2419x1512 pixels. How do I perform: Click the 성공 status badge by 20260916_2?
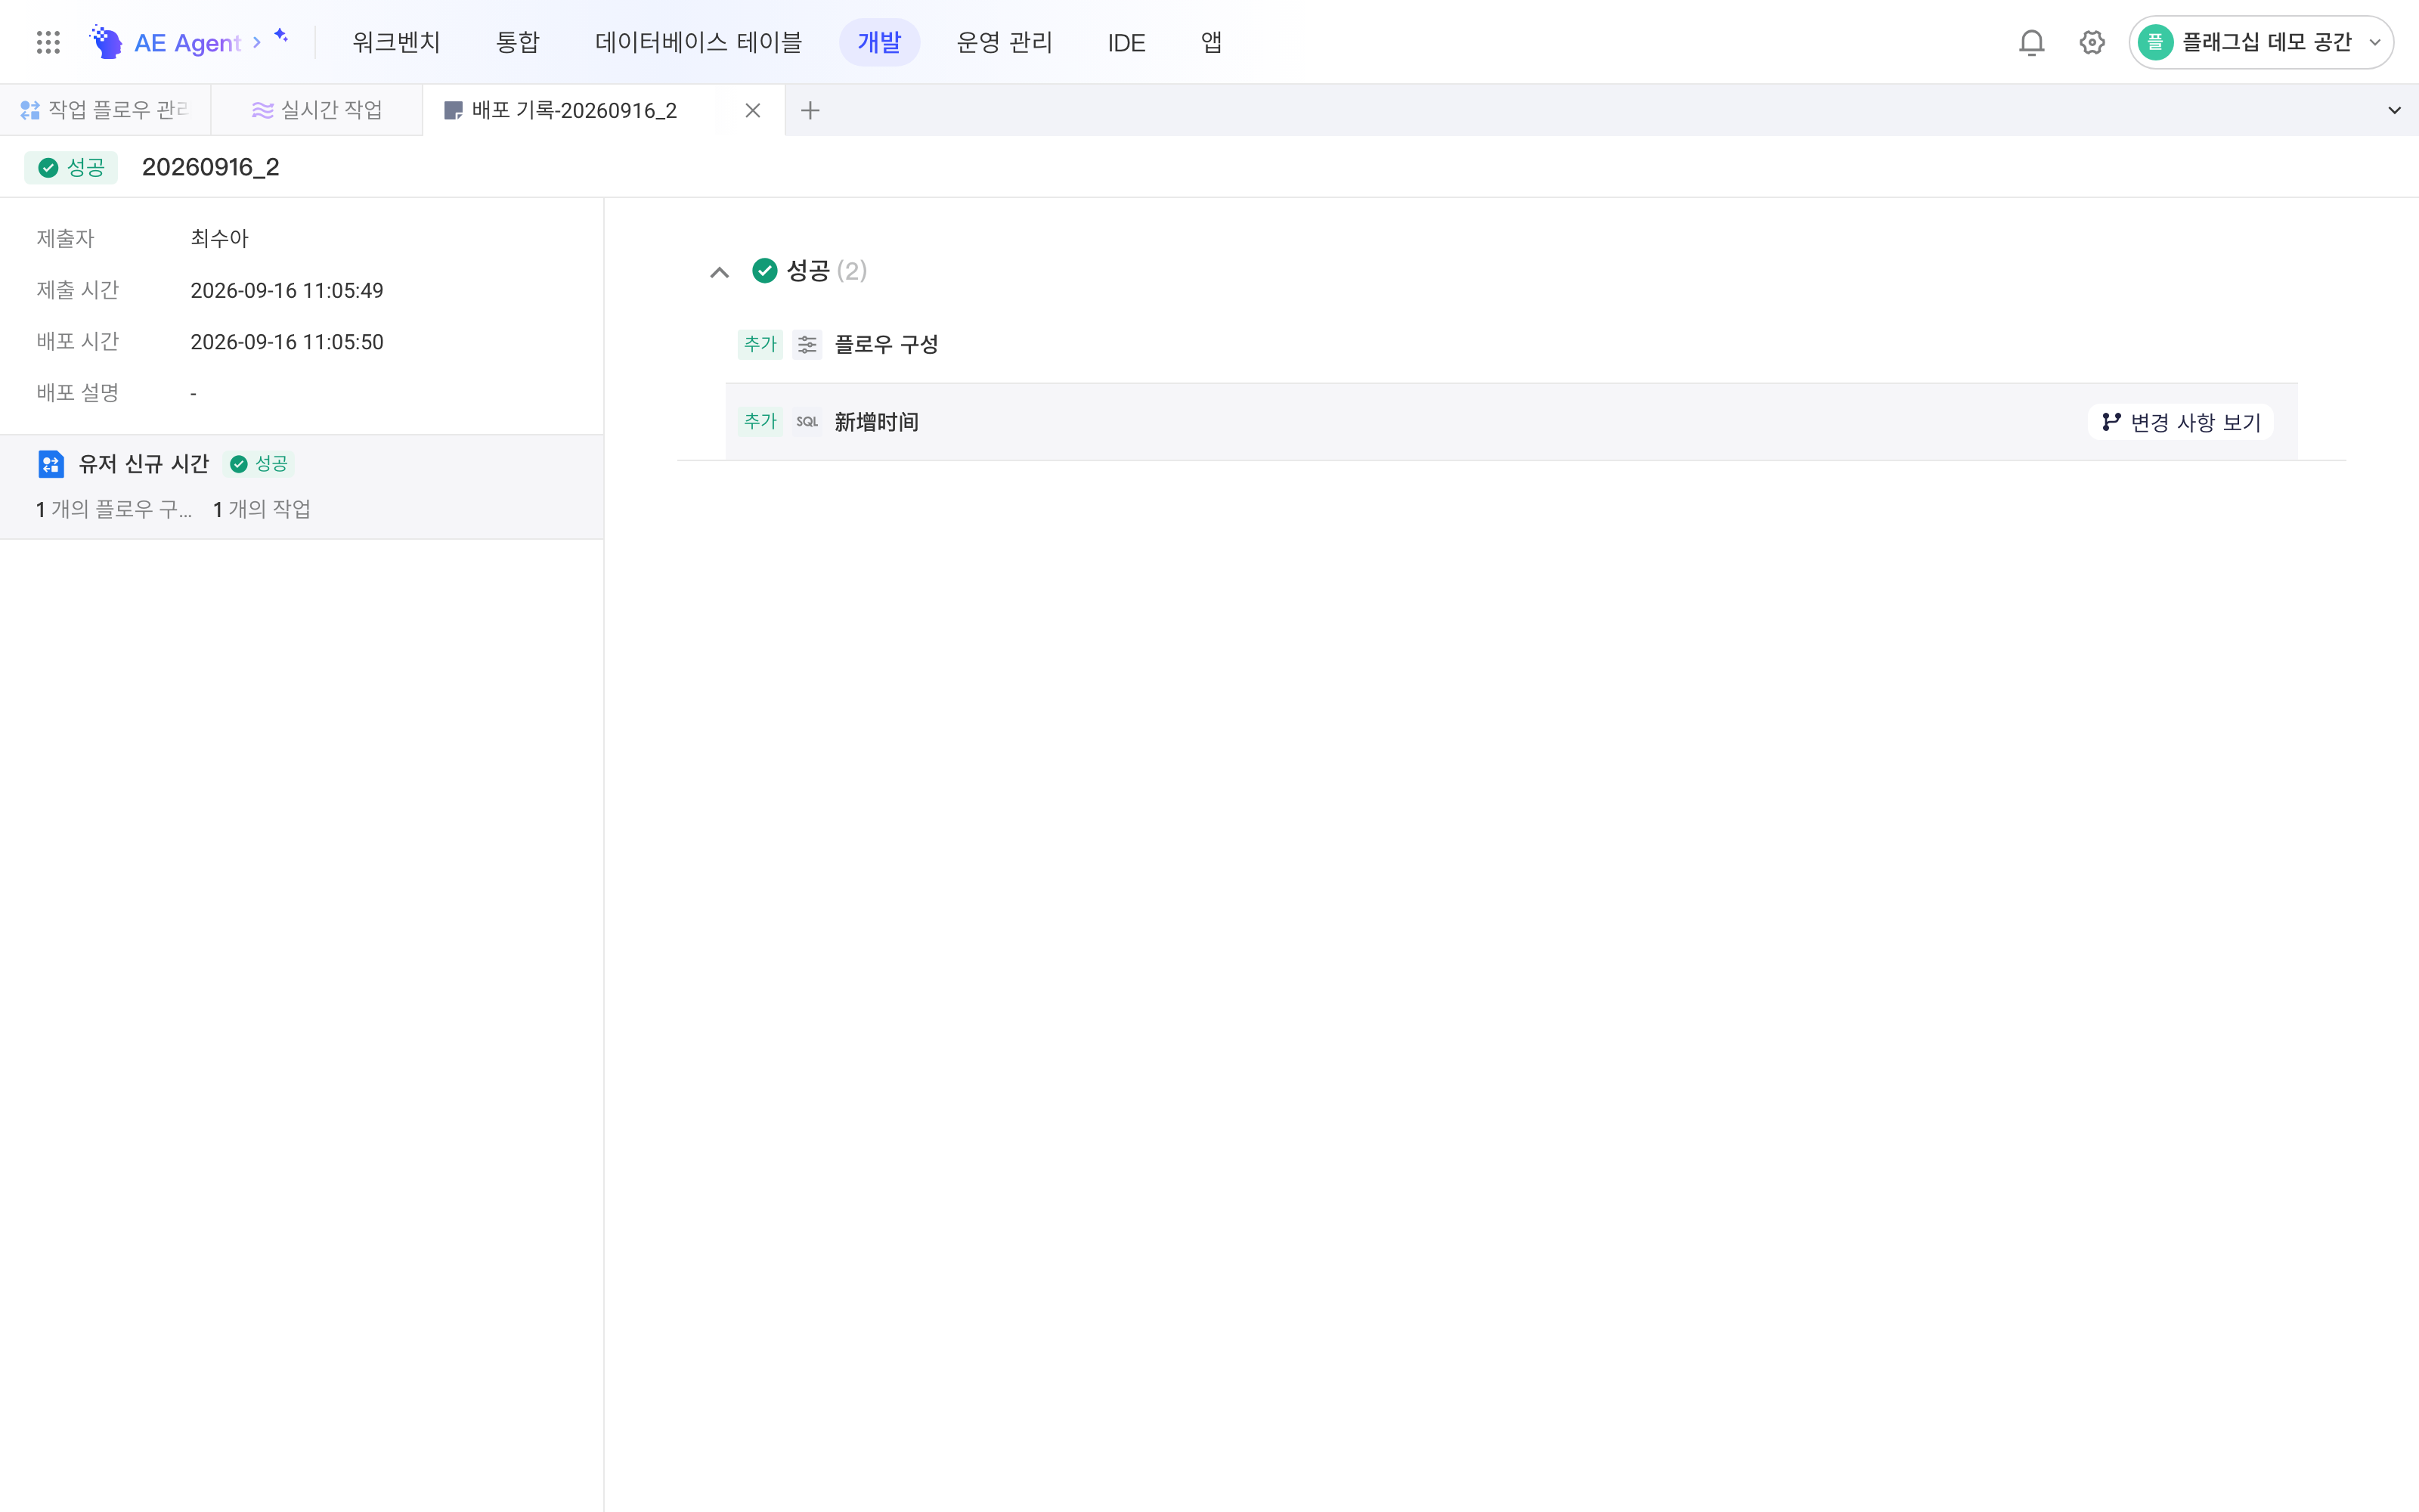(71, 167)
